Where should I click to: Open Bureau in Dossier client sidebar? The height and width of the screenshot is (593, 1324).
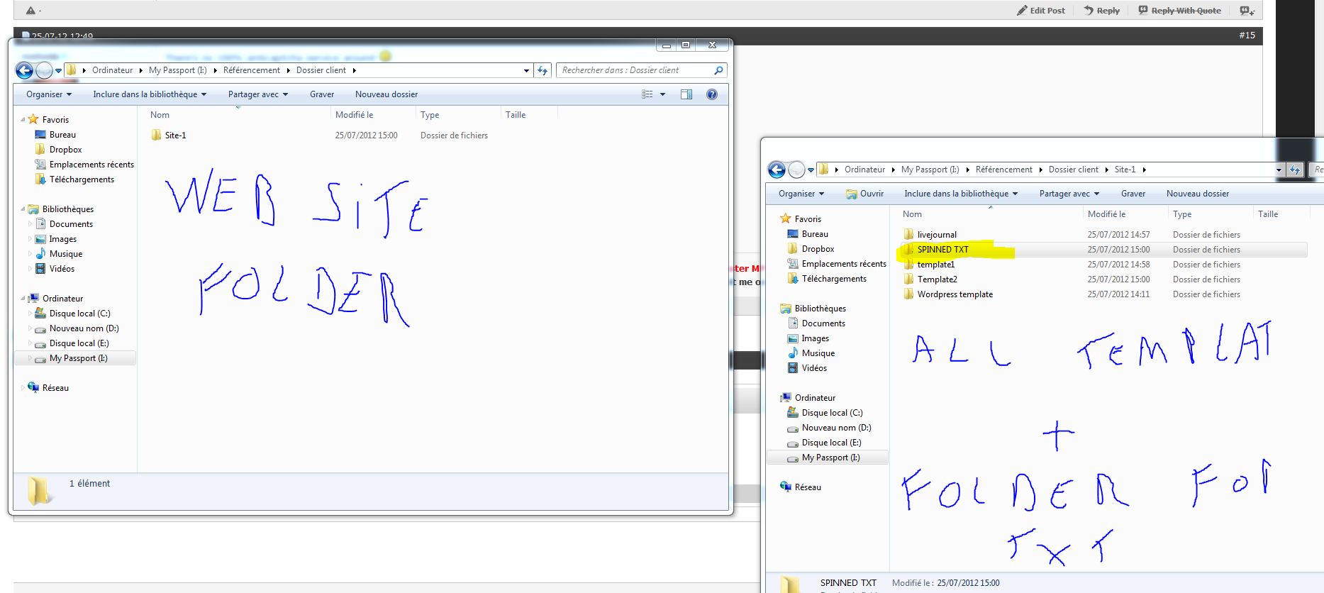tap(55, 135)
